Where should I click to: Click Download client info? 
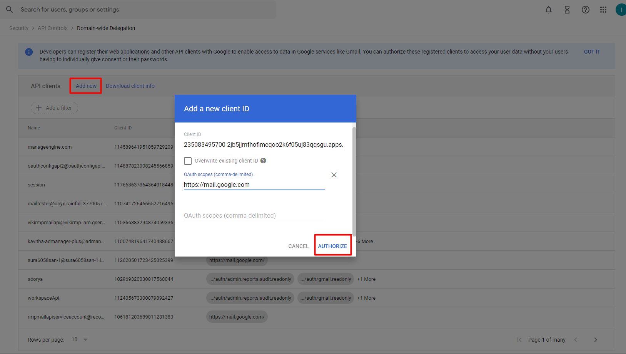pyautogui.click(x=130, y=86)
